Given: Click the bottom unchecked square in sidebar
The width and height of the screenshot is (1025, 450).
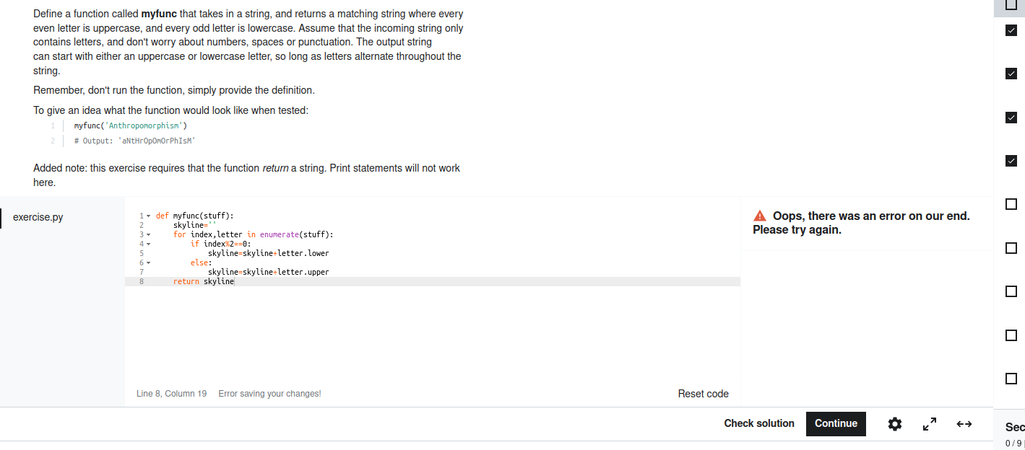Looking at the screenshot, I should pos(1011,378).
